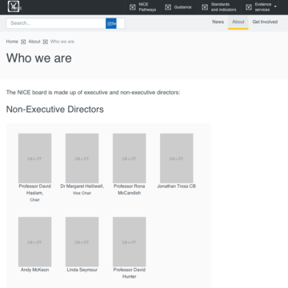The image size is (288, 288).
Task: Click the Non-Executive Directors heading
Action: [x=55, y=110]
